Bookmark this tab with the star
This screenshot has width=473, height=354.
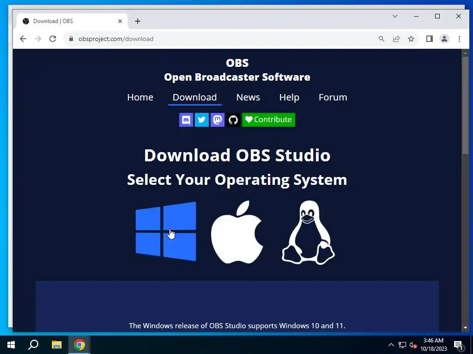point(411,39)
